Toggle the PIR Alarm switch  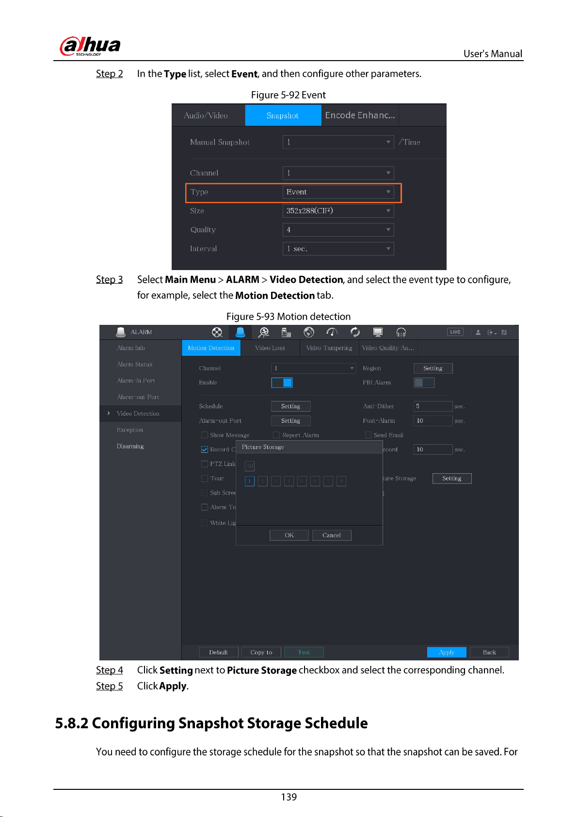[x=424, y=383]
